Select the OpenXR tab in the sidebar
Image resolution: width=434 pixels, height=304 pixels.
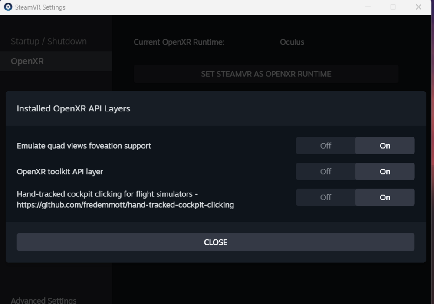tap(27, 61)
